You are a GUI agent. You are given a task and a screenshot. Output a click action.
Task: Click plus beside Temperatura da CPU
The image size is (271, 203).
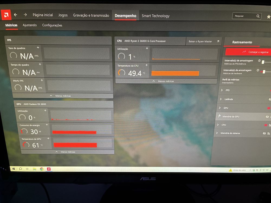point(147,65)
